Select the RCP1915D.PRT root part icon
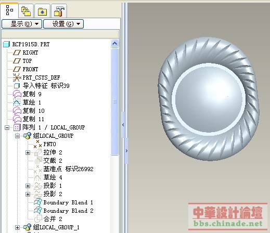 point(7,44)
